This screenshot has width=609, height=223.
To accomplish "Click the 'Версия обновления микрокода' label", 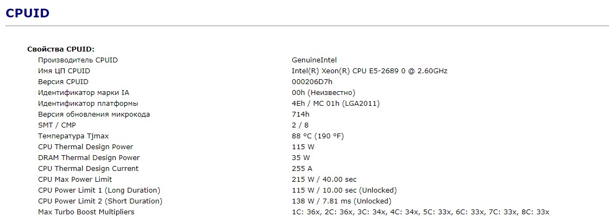I will click(94, 114).
